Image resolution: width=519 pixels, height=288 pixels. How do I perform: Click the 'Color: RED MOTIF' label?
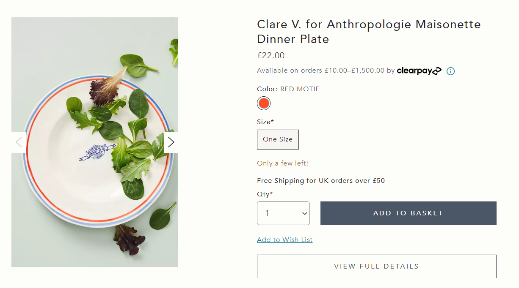click(288, 89)
